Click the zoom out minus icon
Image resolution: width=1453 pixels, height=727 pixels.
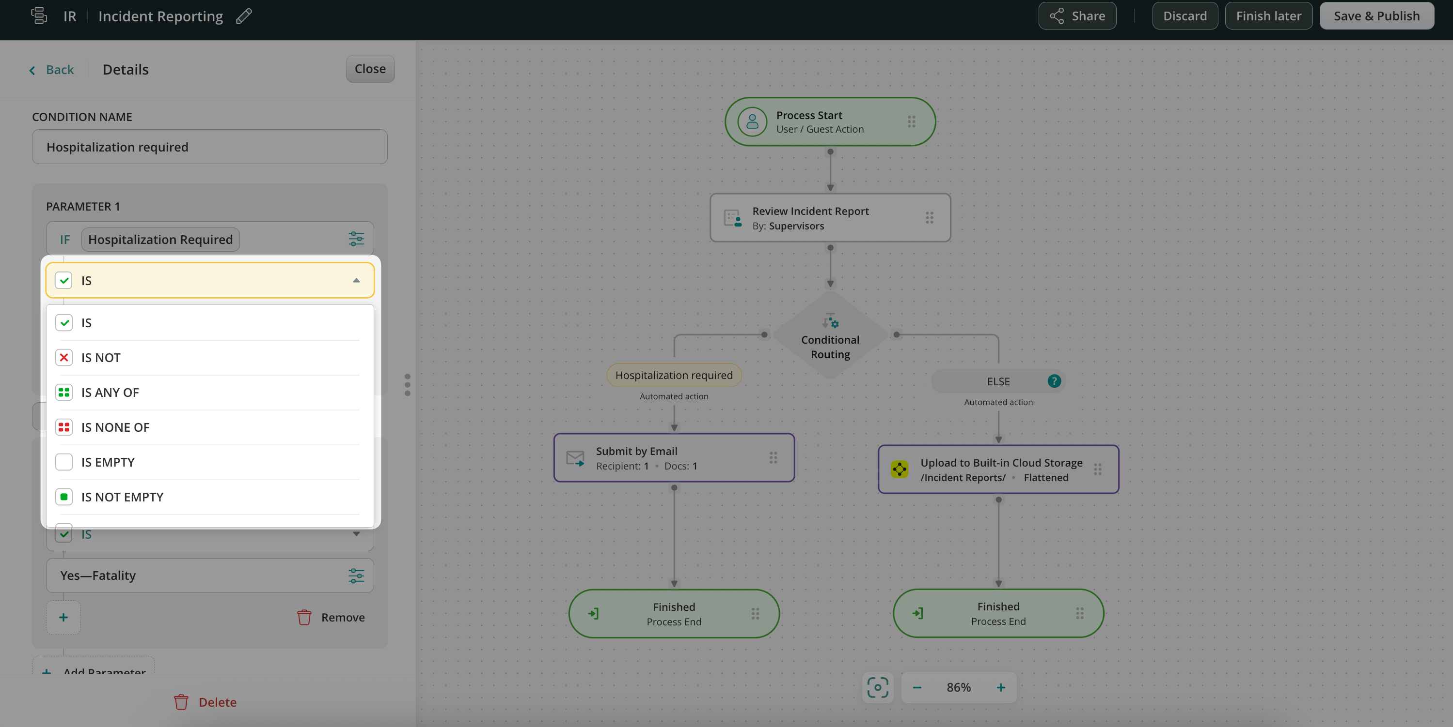(917, 688)
